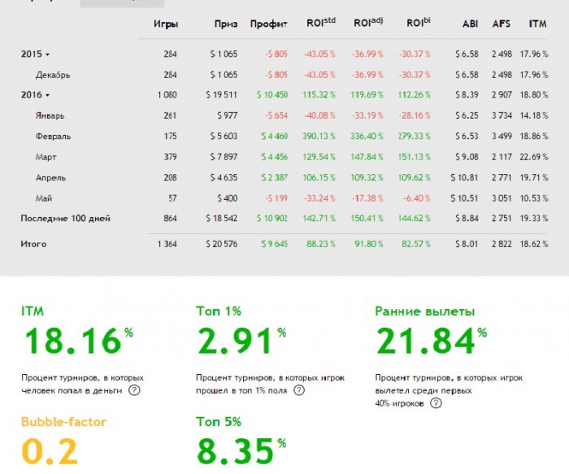Click the Игры column header
Image resolution: width=569 pixels, height=474 pixels.
pos(166,24)
